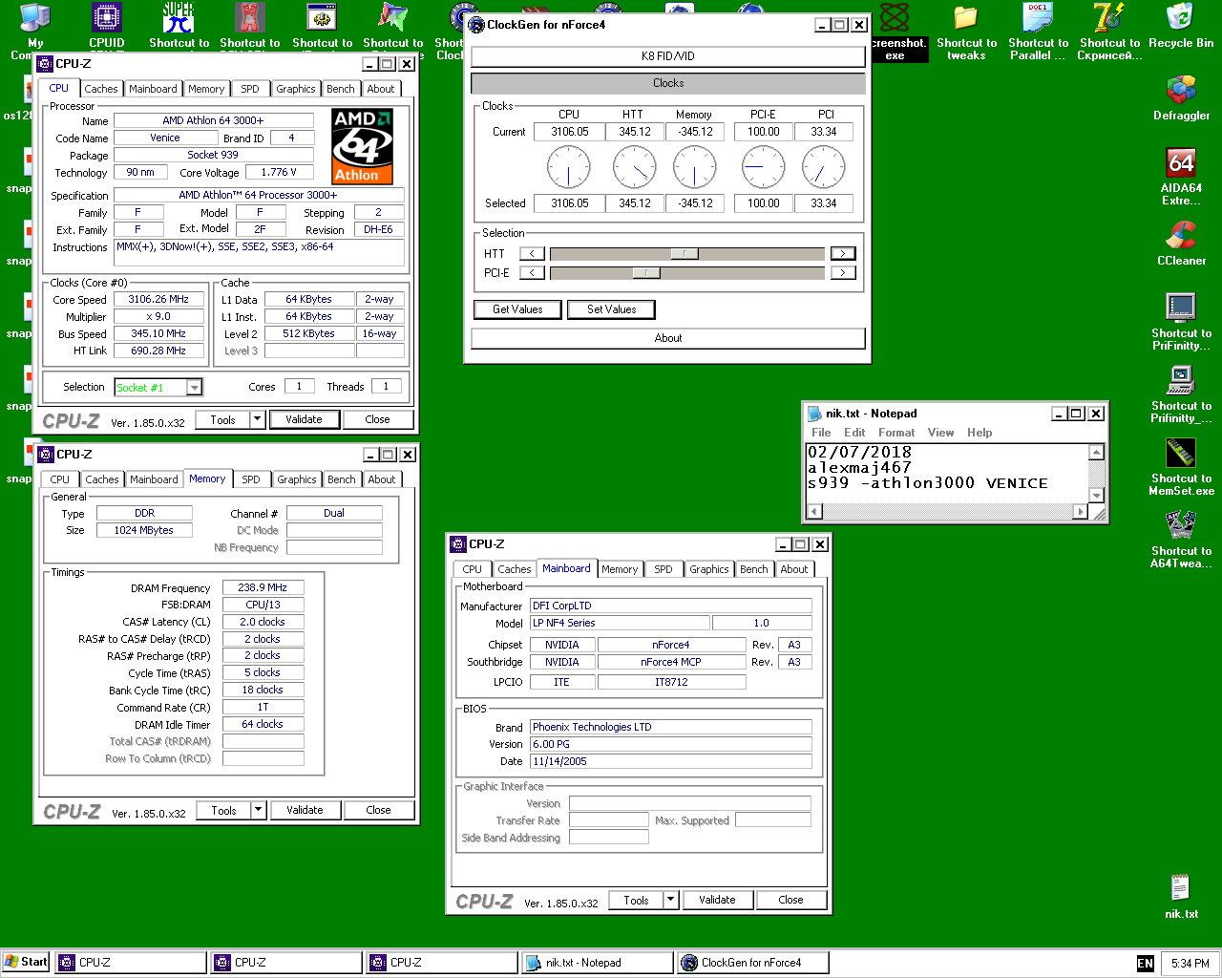Open Bench tab in Mainboard CPU-Z window
Screen dimensions: 1222x978
[x=753, y=569]
